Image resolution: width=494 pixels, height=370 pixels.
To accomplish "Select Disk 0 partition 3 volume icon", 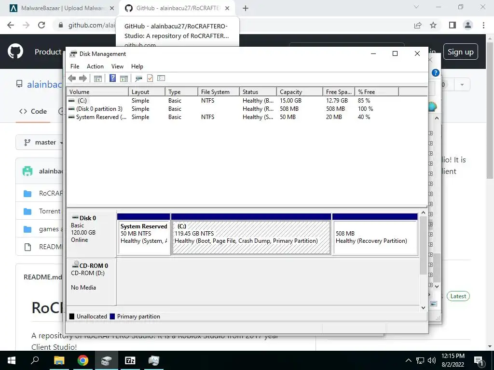I will pyautogui.click(x=71, y=109).
